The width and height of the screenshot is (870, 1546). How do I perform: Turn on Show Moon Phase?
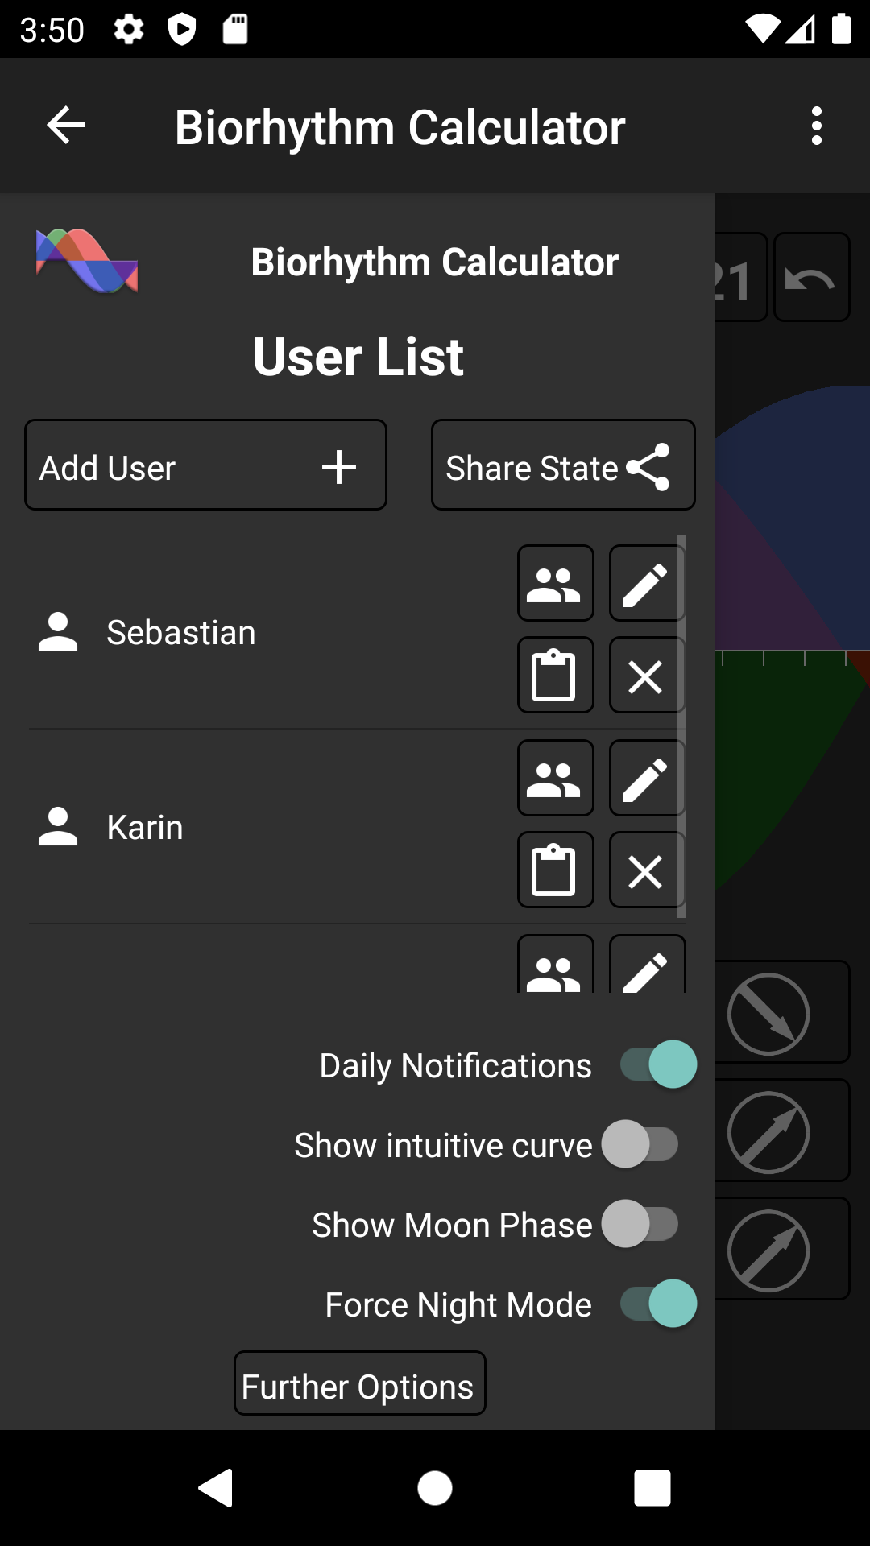640,1224
